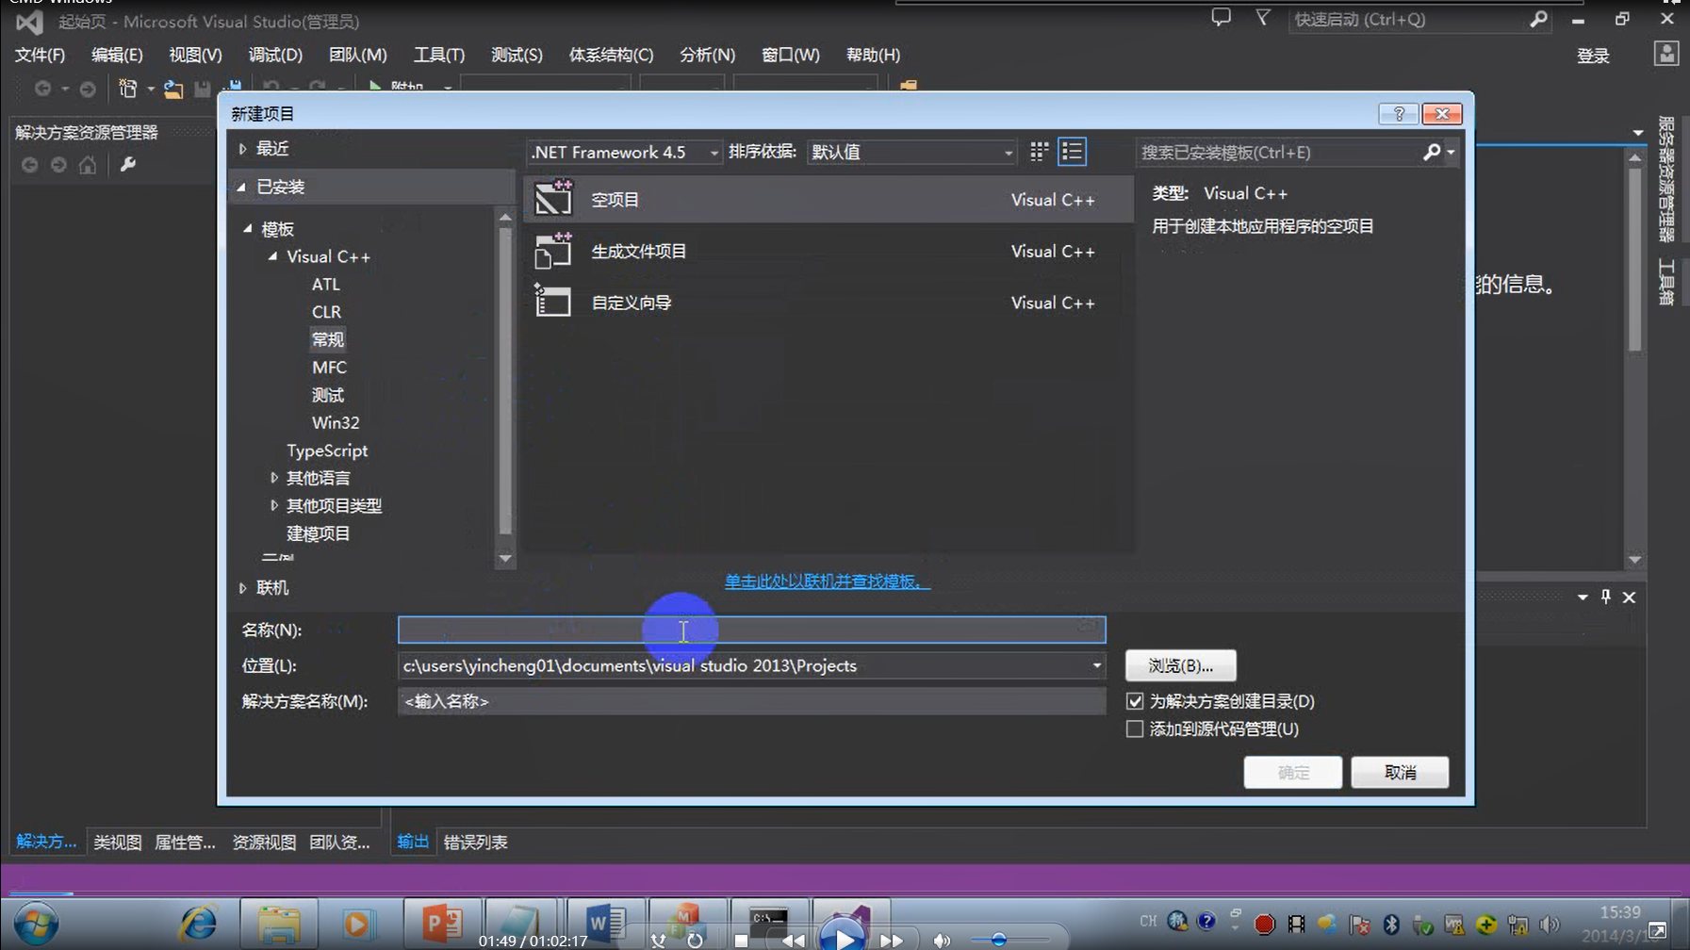Click the 确定 button
The image size is (1690, 950).
1293,773
